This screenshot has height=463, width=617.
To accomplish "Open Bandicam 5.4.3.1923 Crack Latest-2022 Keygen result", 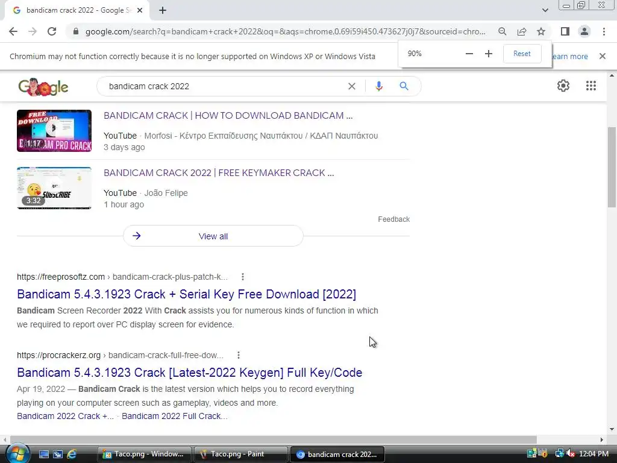I will pyautogui.click(x=190, y=373).
